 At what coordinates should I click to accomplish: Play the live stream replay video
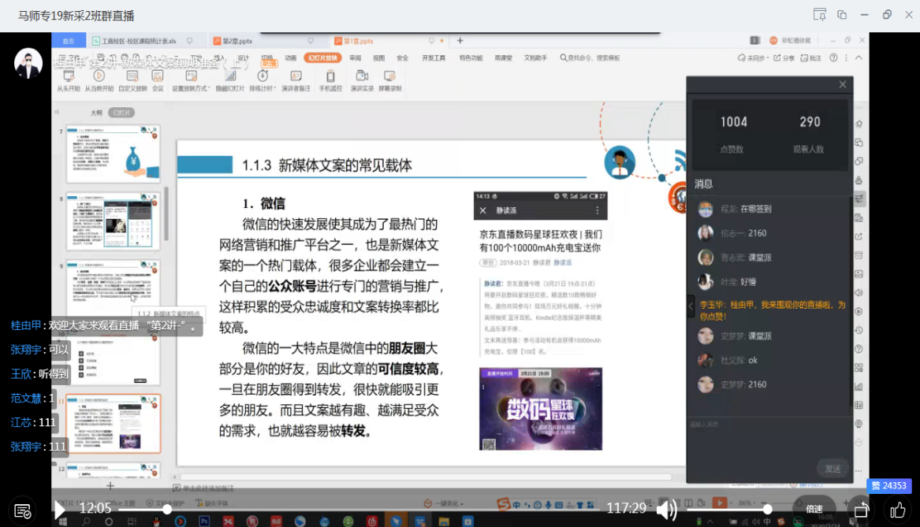(x=60, y=510)
